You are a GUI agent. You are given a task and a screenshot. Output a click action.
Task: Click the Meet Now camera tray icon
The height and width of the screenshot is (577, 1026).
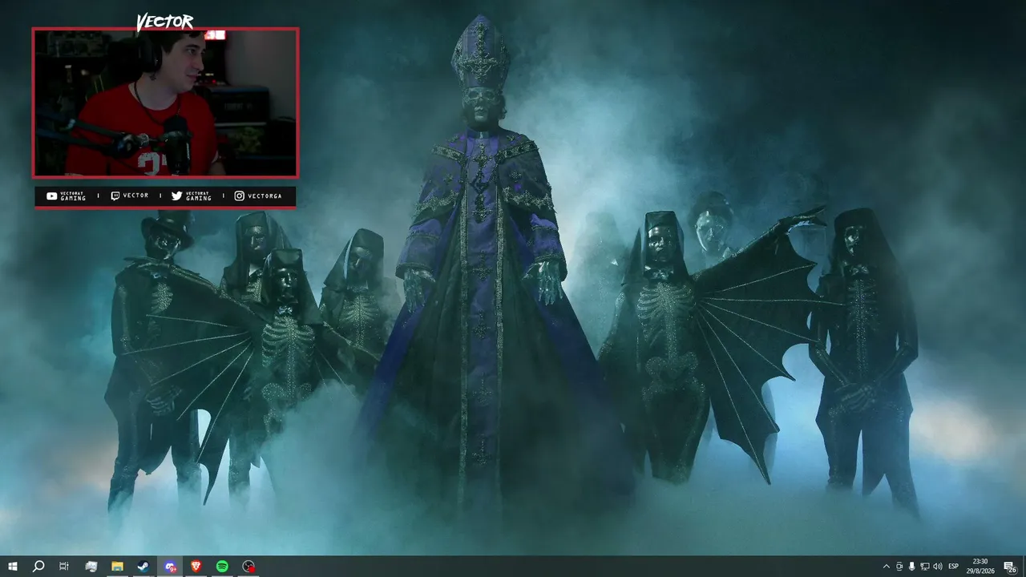click(899, 567)
